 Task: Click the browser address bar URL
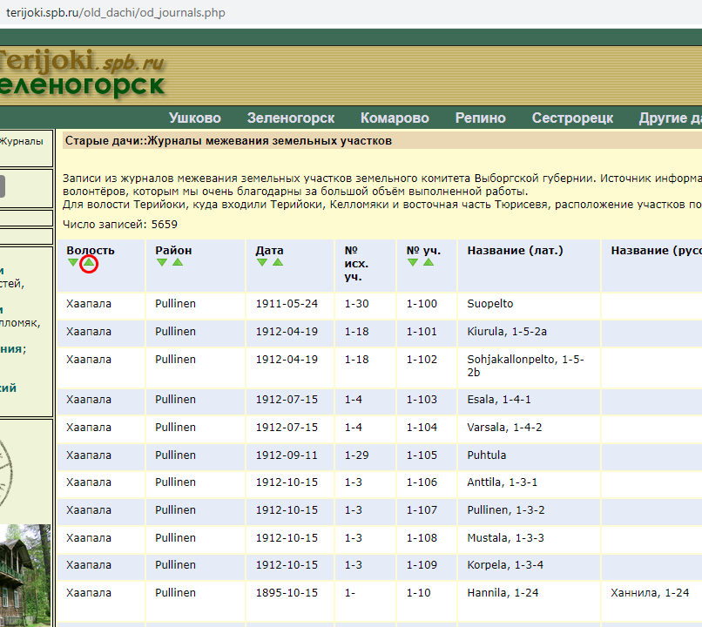pos(111,12)
